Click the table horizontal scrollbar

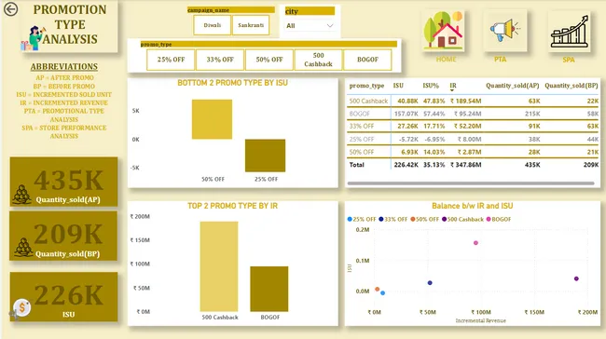pos(470,183)
